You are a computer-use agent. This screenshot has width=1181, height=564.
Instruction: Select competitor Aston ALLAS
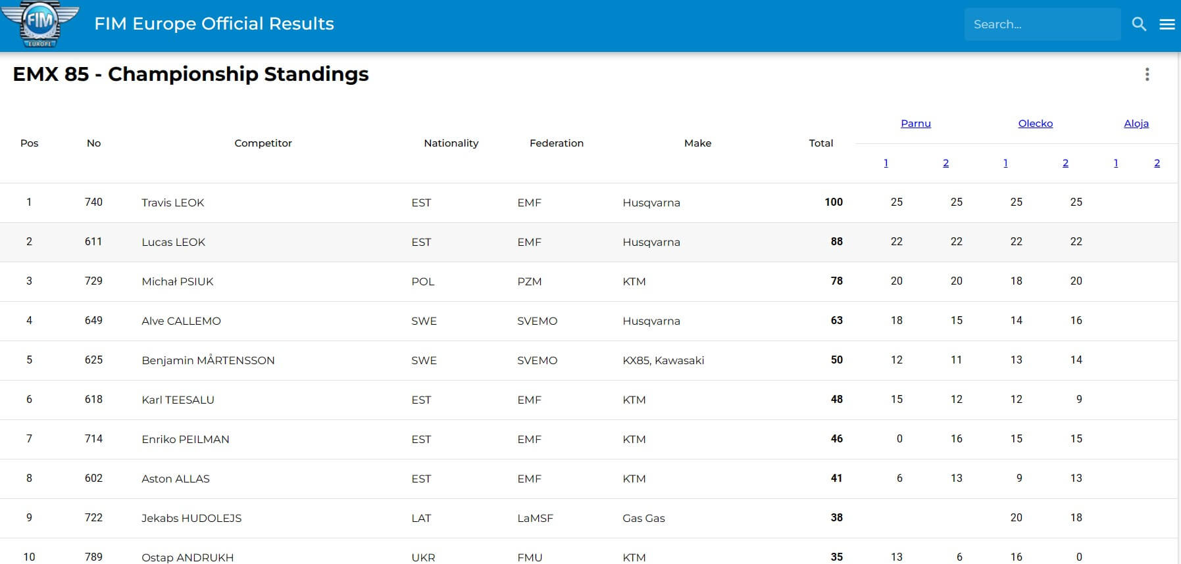[x=176, y=479]
